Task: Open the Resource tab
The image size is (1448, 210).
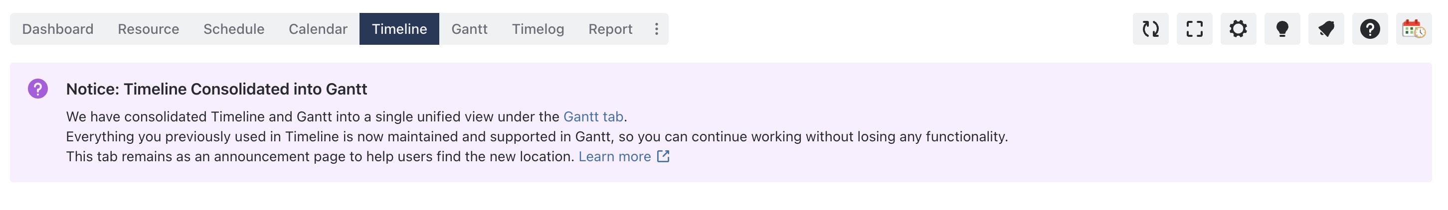Action: pyautogui.click(x=149, y=29)
